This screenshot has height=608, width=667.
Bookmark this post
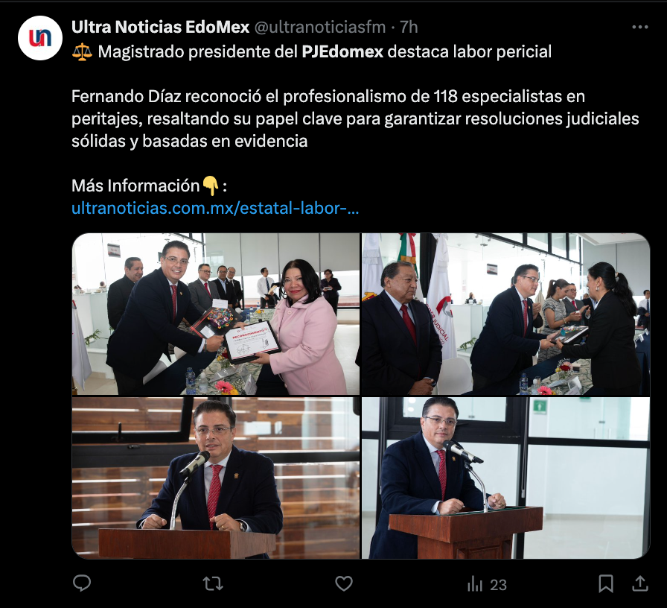pos(606,583)
